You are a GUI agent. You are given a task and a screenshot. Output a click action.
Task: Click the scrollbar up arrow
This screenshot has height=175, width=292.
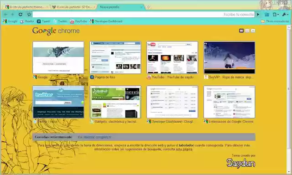click(x=289, y=27)
